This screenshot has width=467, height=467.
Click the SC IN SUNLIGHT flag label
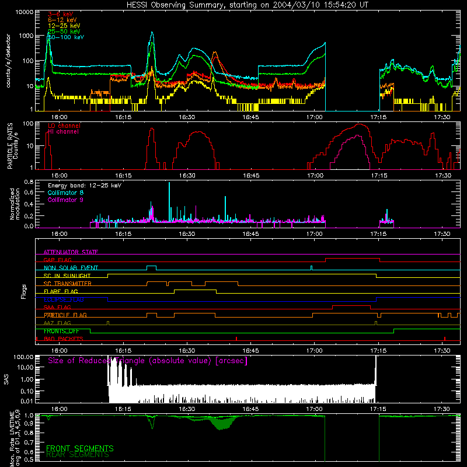click(67, 276)
